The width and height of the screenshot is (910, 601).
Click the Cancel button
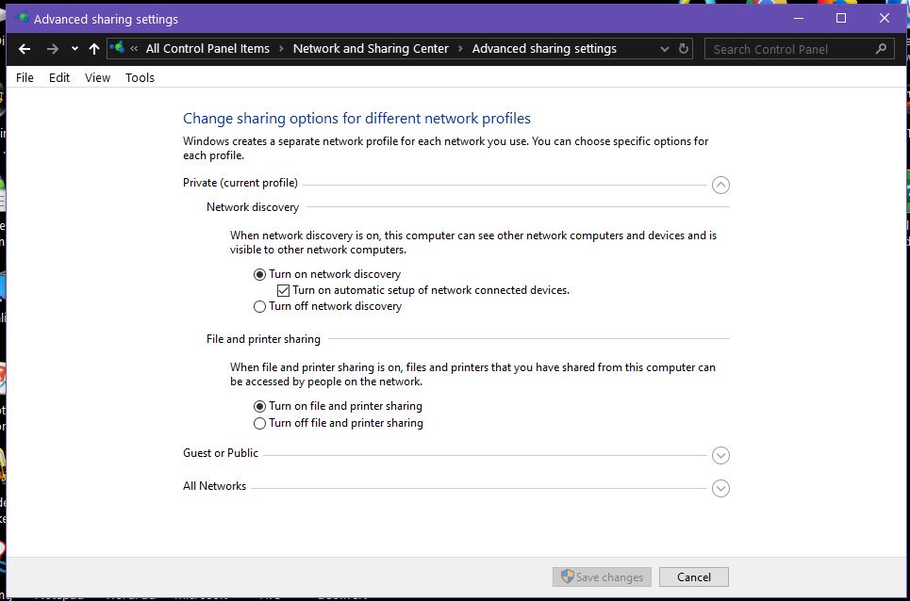pyautogui.click(x=693, y=577)
